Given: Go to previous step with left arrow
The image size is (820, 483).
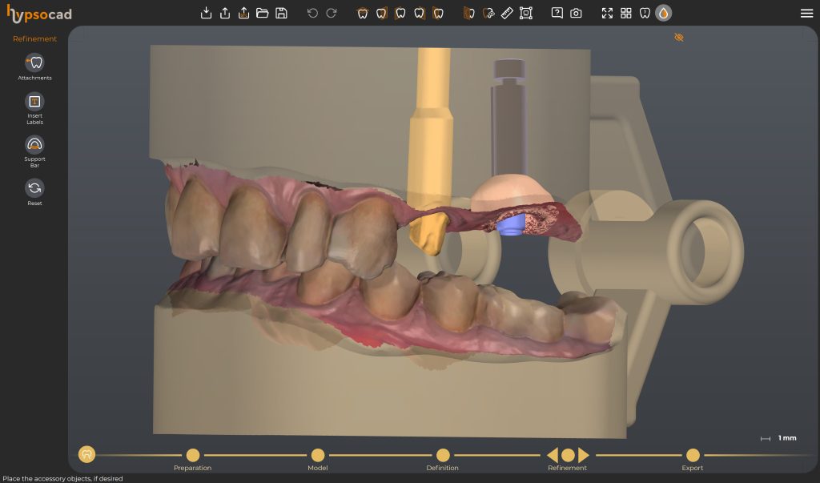Looking at the screenshot, I should pyautogui.click(x=553, y=455).
